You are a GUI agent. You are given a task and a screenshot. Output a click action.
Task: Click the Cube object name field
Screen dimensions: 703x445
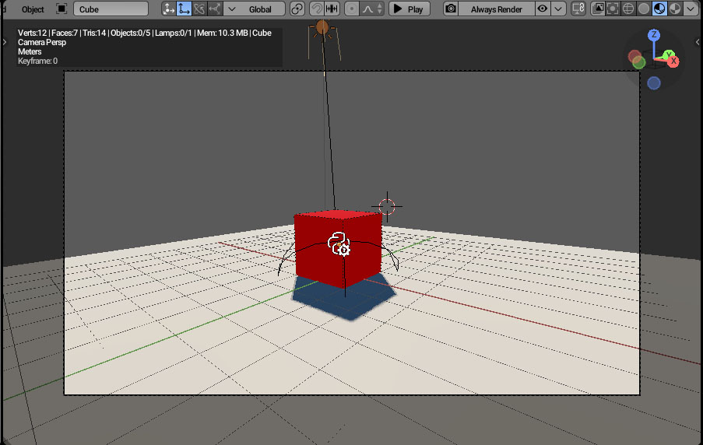pos(111,9)
